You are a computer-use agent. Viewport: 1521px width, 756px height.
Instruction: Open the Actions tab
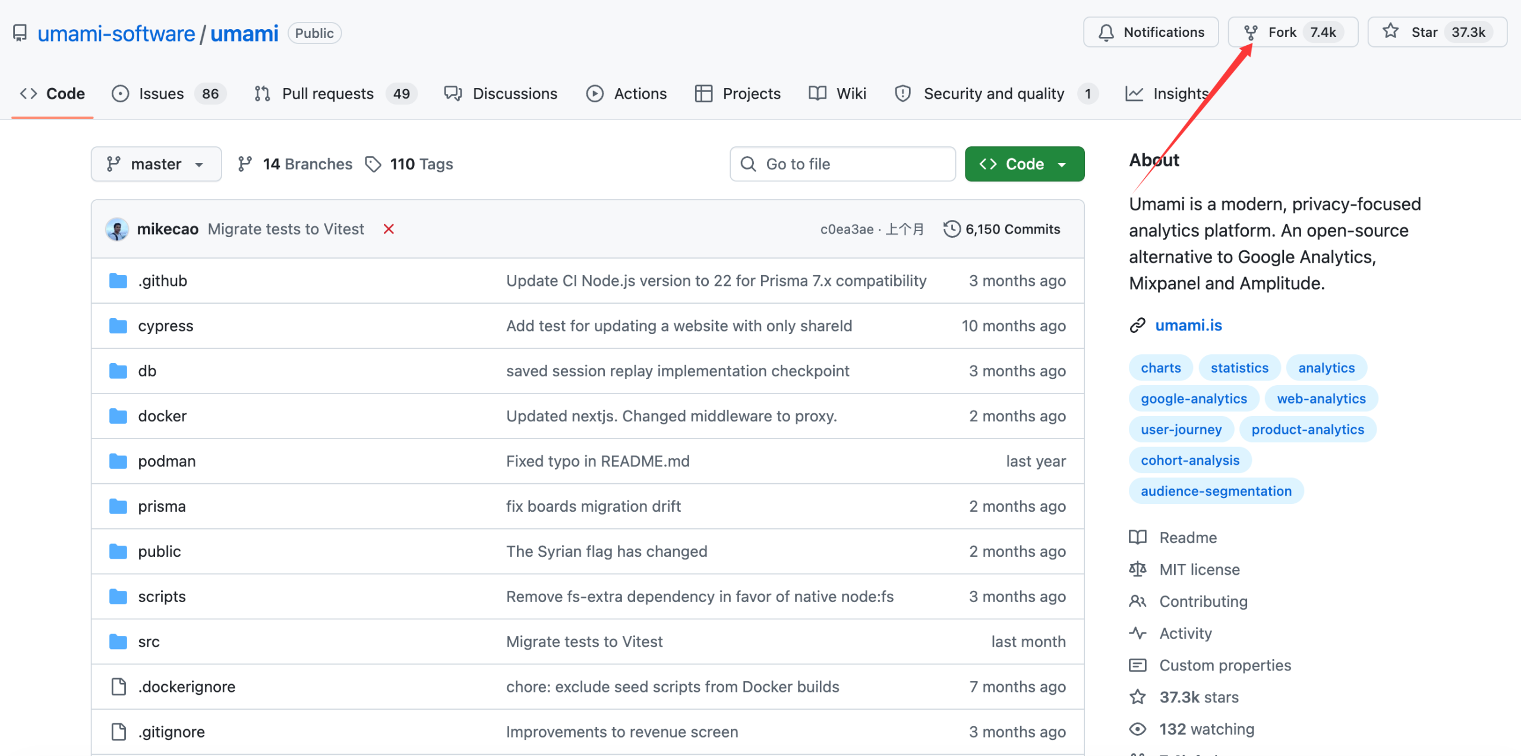point(626,94)
